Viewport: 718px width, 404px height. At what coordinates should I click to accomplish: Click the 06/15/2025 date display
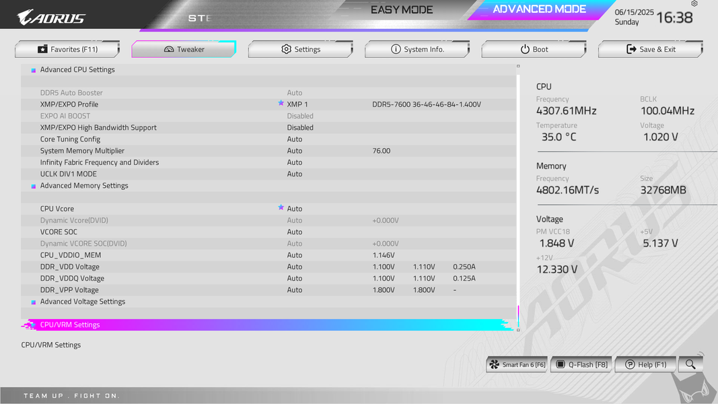pos(634,12)
